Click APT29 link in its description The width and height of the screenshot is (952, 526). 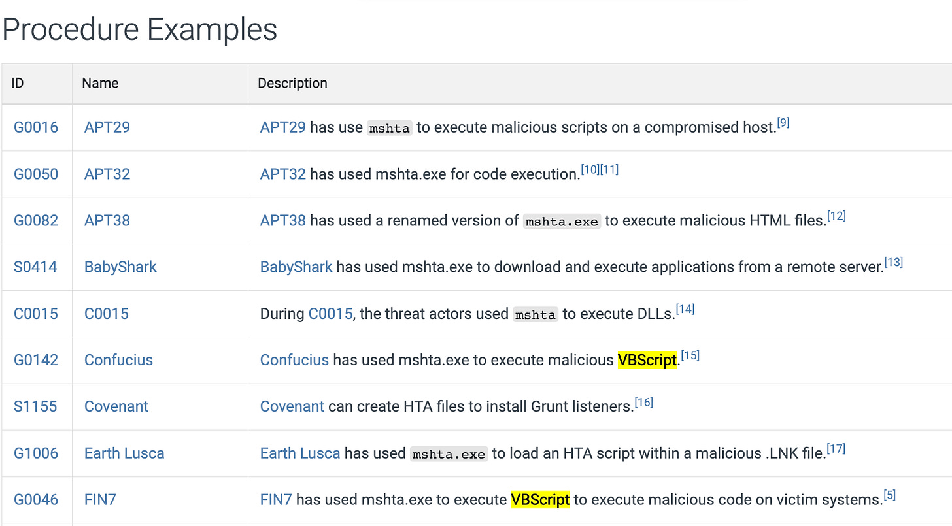283,127
